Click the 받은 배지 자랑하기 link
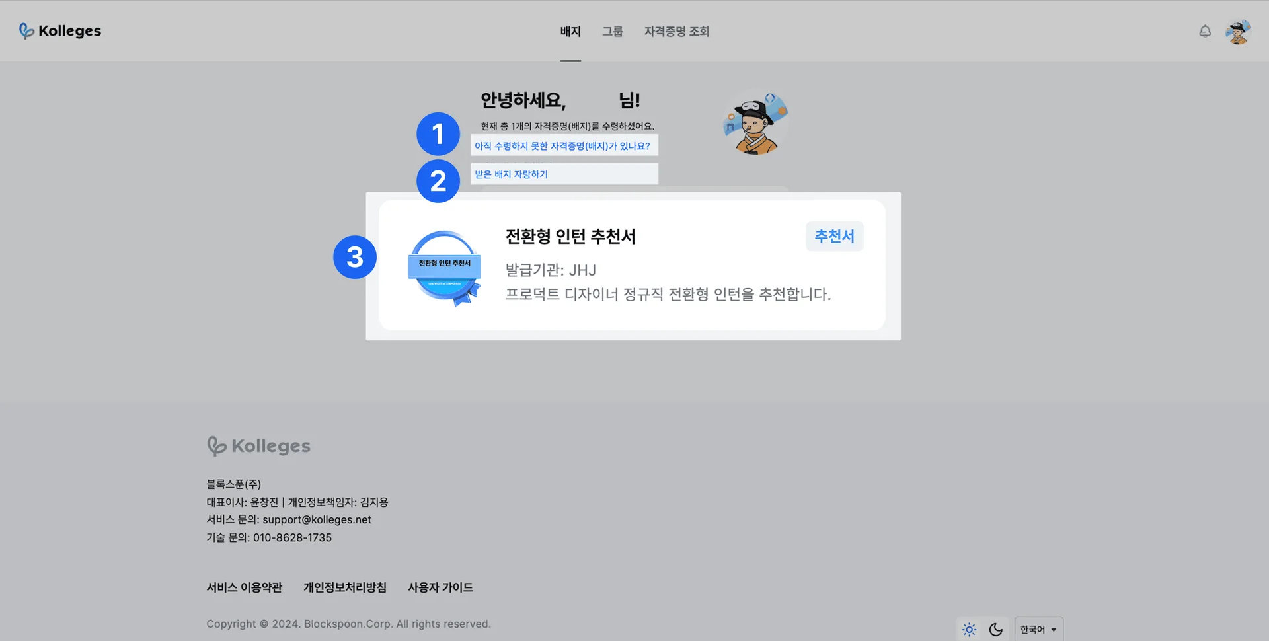Image resolution: width=1269 pixels, height=641 pixels. [512, 174]
